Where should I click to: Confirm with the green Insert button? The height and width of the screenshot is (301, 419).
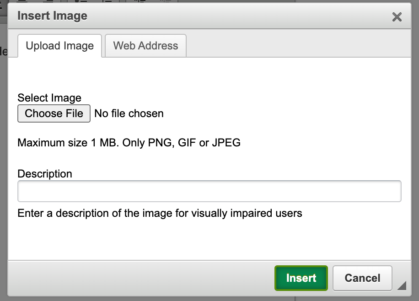[x=301, y=278]
